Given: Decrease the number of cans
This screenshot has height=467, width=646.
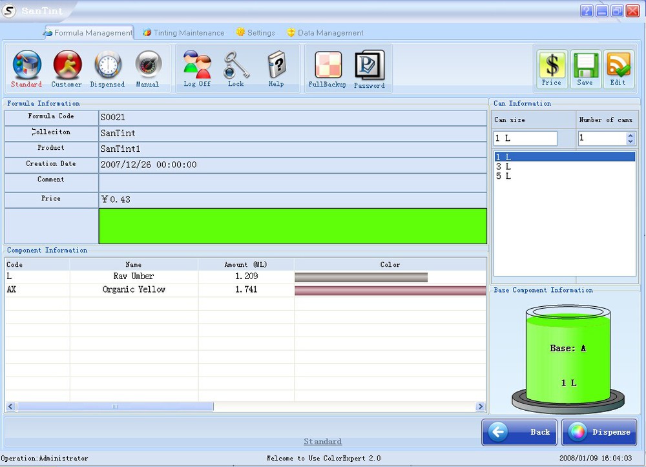Looking at the screenshot, I should click(x=630, y=141).
